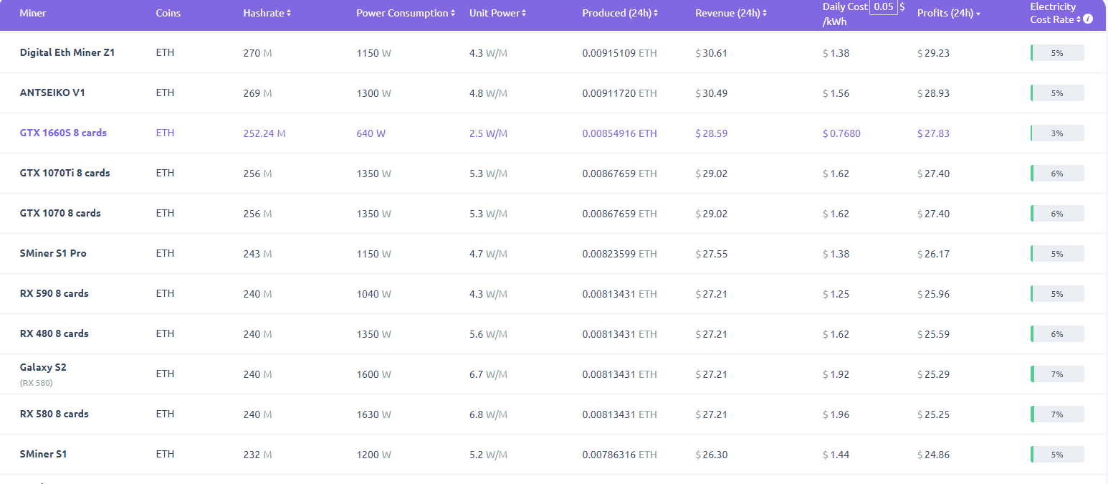Click the Galaxy S2 7% cost rate bar
1108x484 pixels.
[x=1057, y=374]
